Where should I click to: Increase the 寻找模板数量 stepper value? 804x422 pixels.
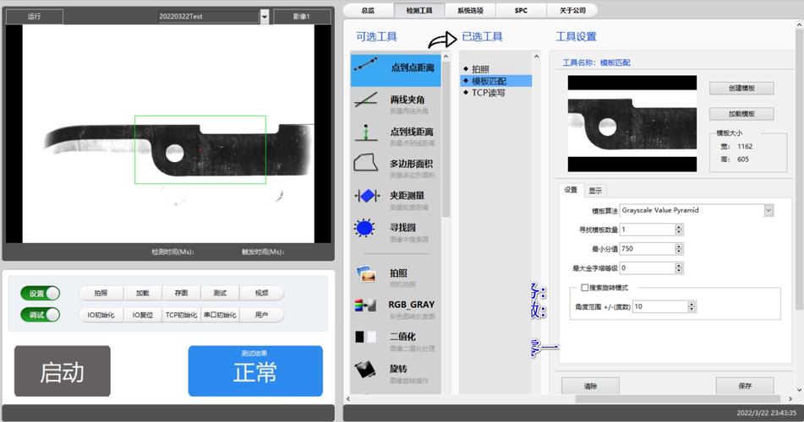(679, 227)
